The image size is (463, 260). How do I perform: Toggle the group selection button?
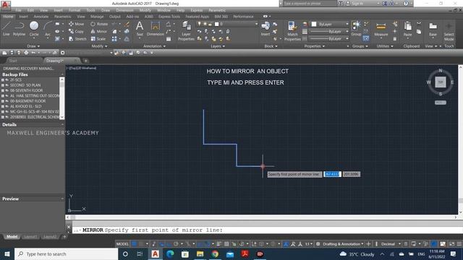click(x=366, y=38)
